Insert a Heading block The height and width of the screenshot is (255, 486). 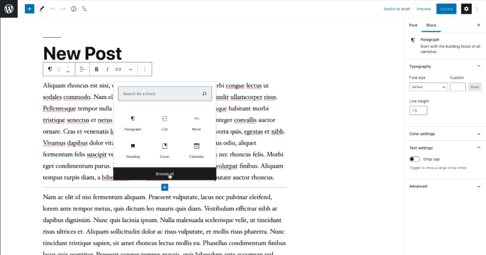(x=133, y=150)
